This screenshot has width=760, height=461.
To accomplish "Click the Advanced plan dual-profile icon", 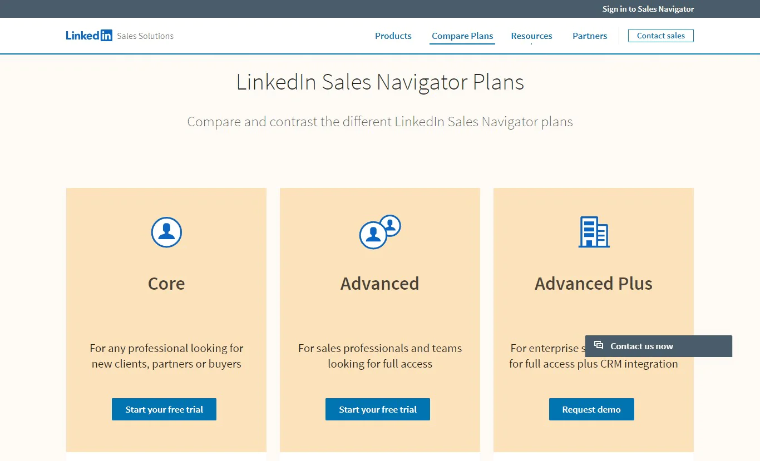I will (x=379, y=232).
